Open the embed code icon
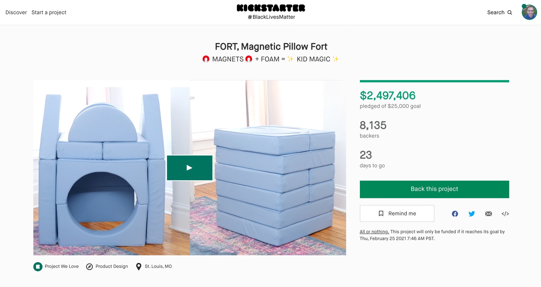The width and height of the screenshot is (541, 287). coord(505,214)
